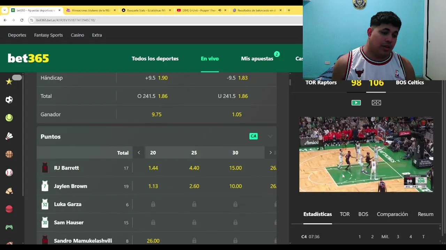Screen dimensions: 446x250
Task: Select quarter 3 in stats period selector
Action: [x=398, y=237]
